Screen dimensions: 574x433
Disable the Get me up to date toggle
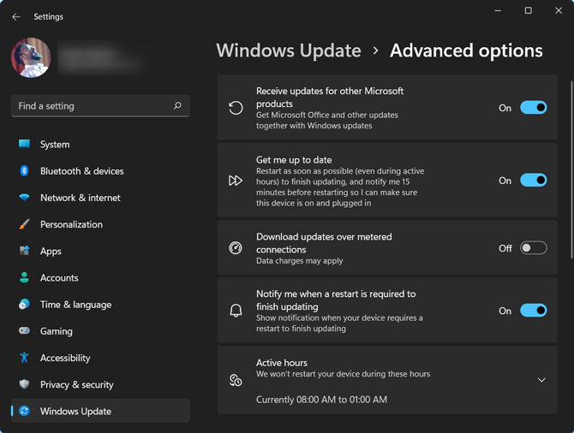pyautogui.click(x=534, y=181)
